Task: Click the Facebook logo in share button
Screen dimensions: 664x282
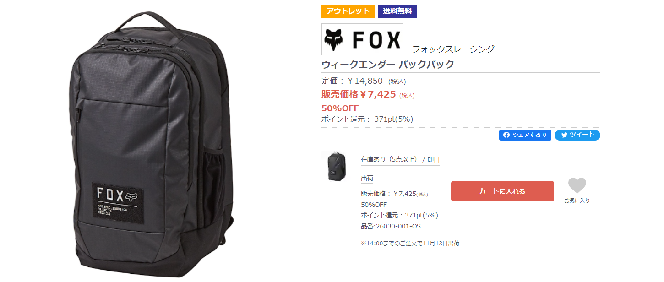Action: [506, 135]
